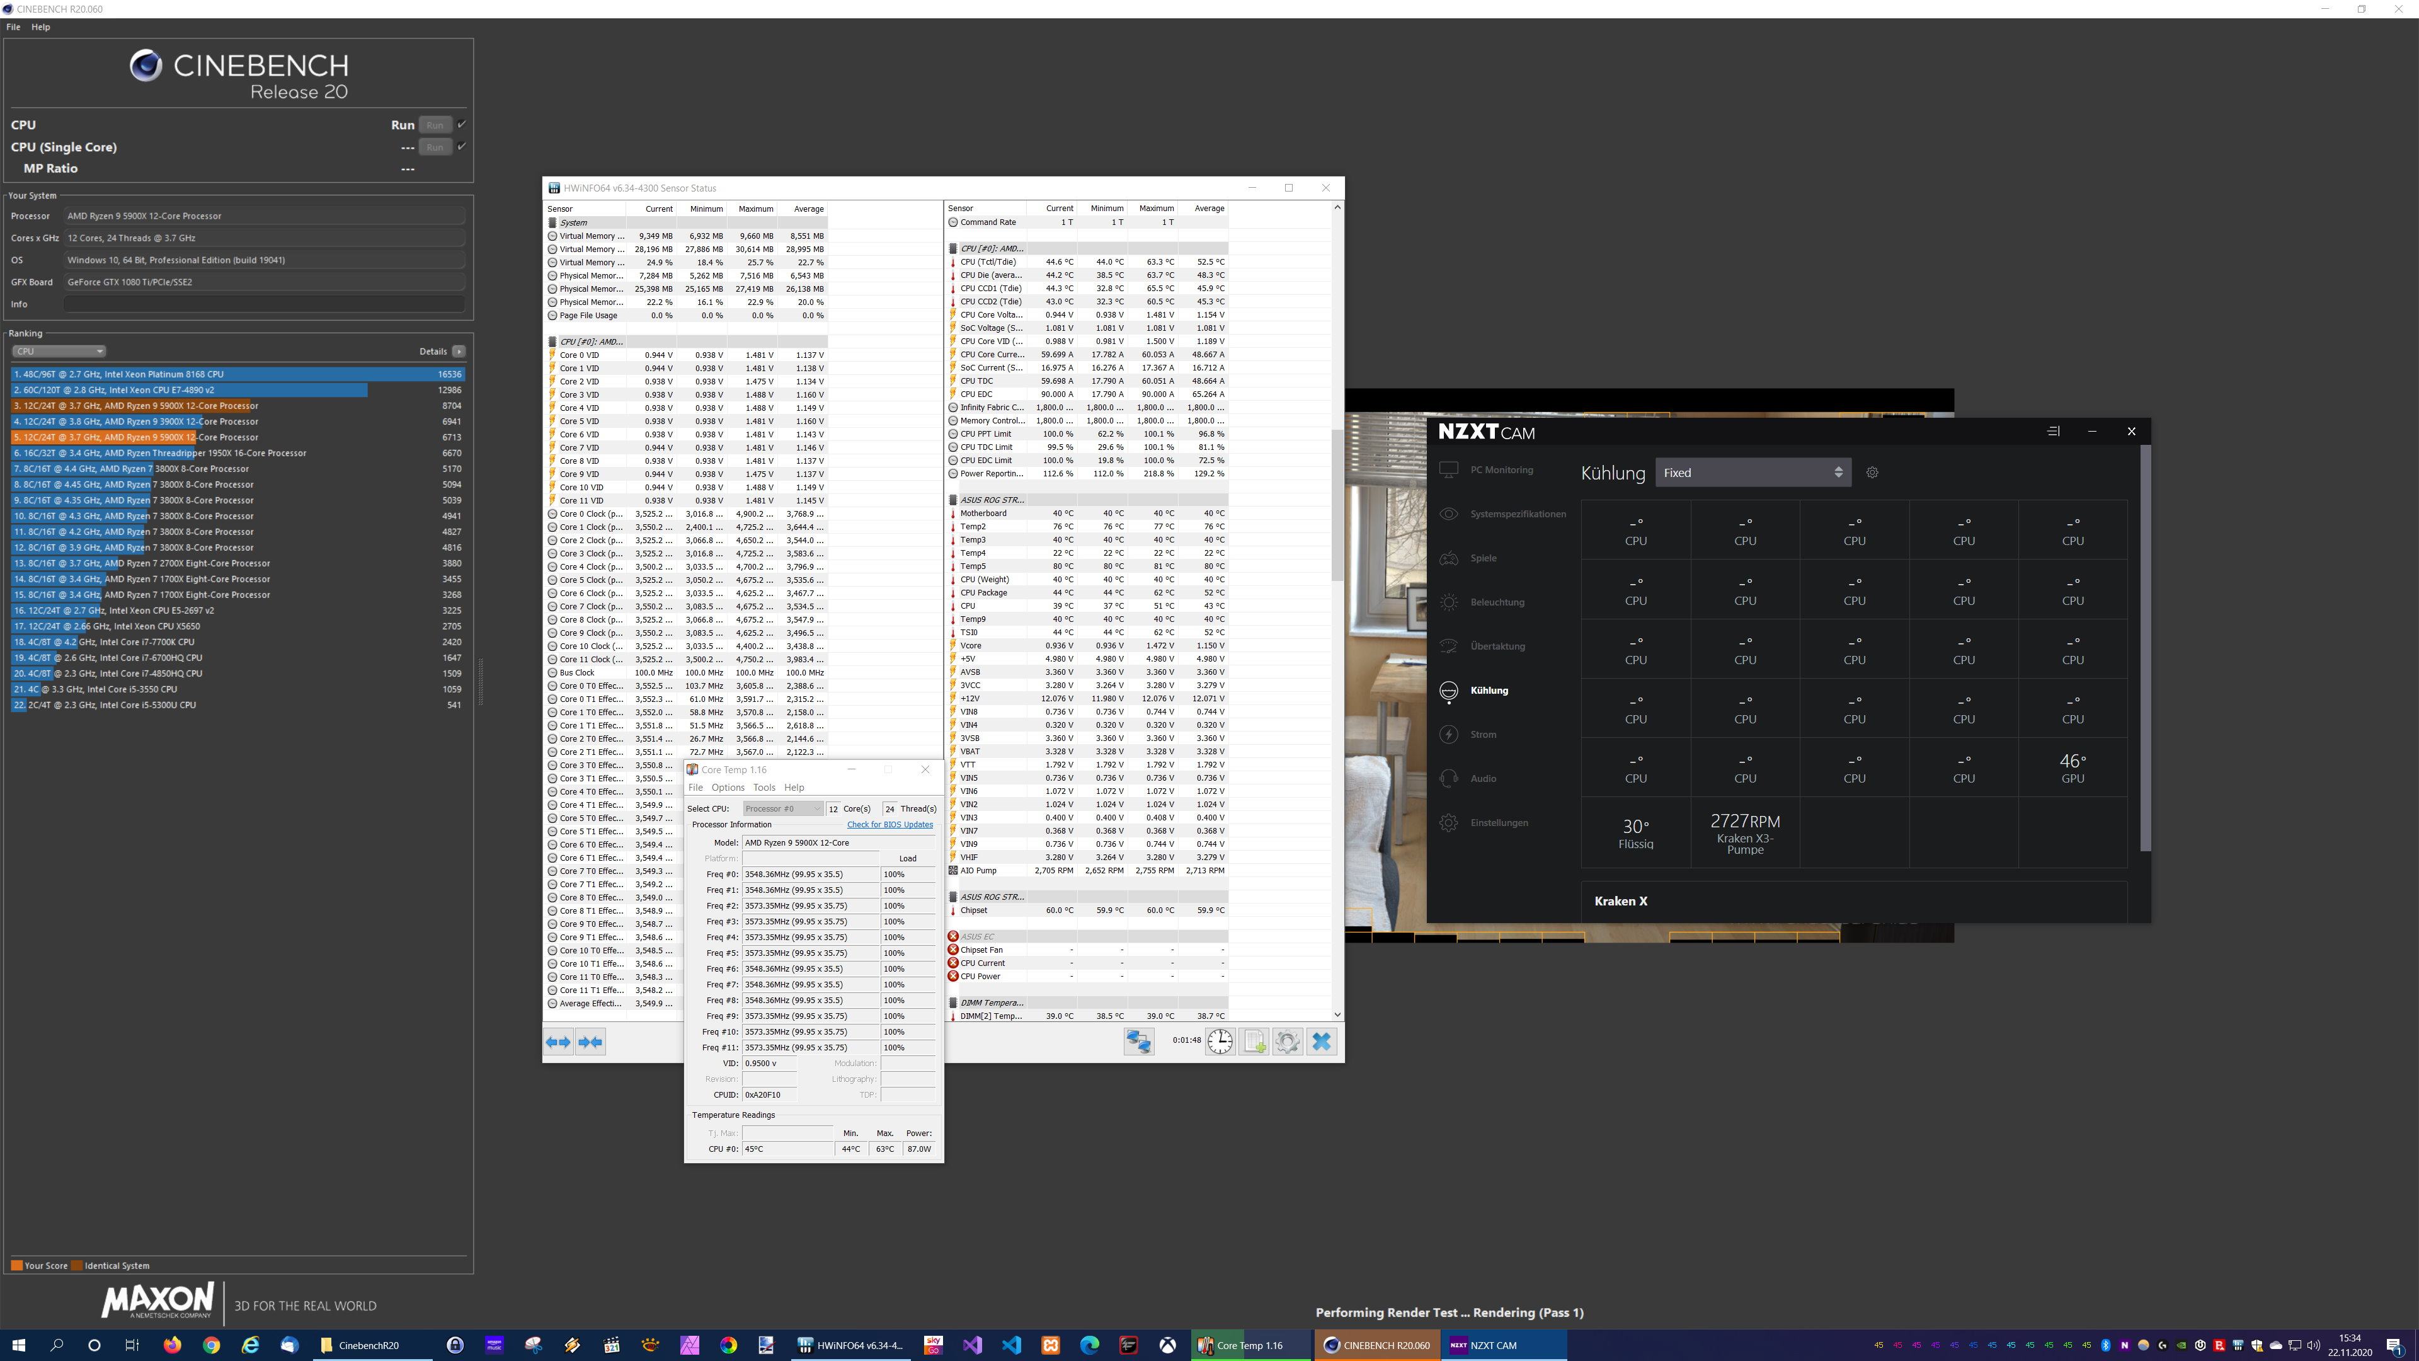The image size is (2419, 1361).
Task: Open HWiNFO sensor settings gear
Action: 1288,1042
